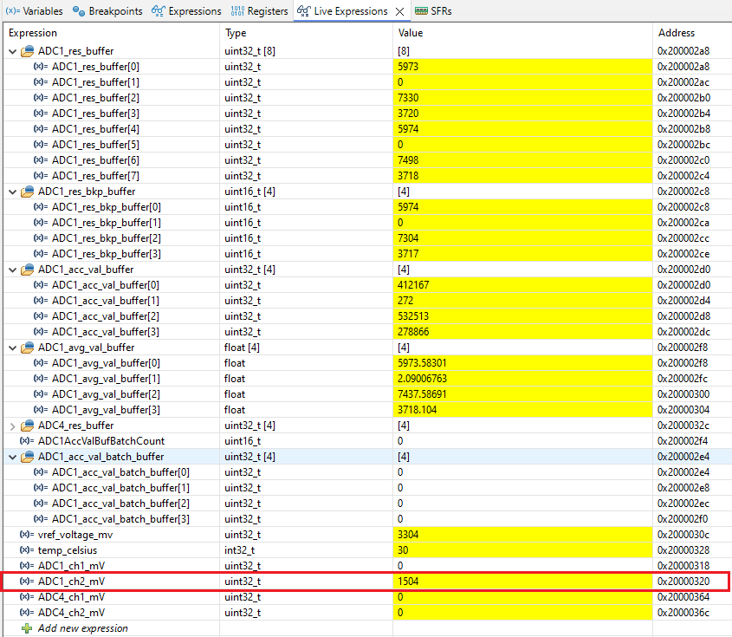The width and height of the screenshot is (732, 637).
Task: Click the value 7498
Action: click(x=408, y=160)
